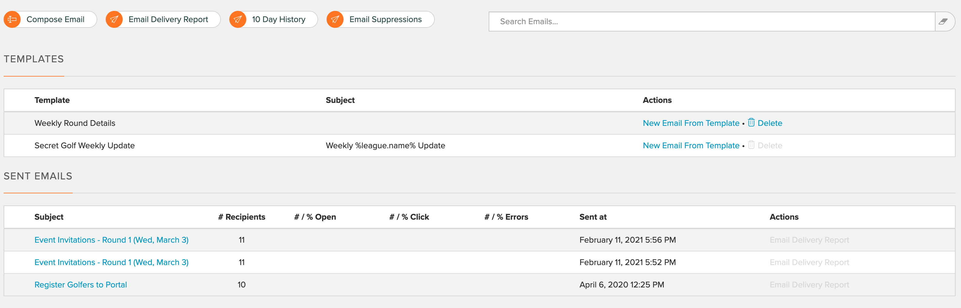This screenshot has height=308, width=961.
Task: Open delivery report for 5:52 PM email
Action: (809, 263)
